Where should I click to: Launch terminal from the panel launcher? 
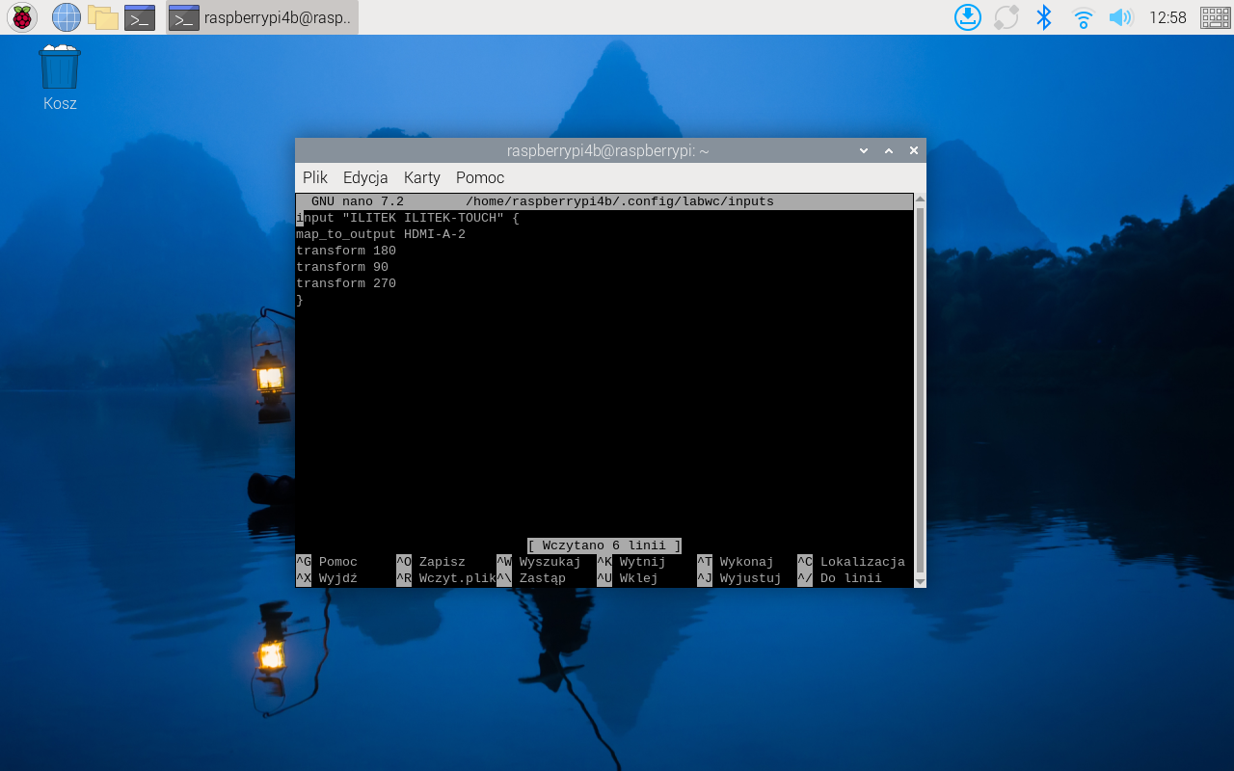140,17
